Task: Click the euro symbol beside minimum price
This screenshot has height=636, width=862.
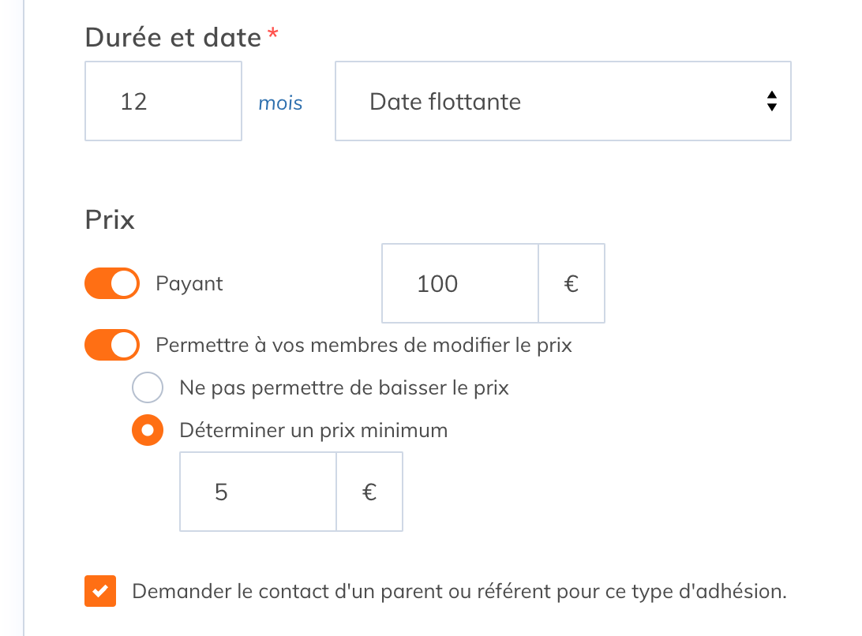Action: (x=369, y=492)
